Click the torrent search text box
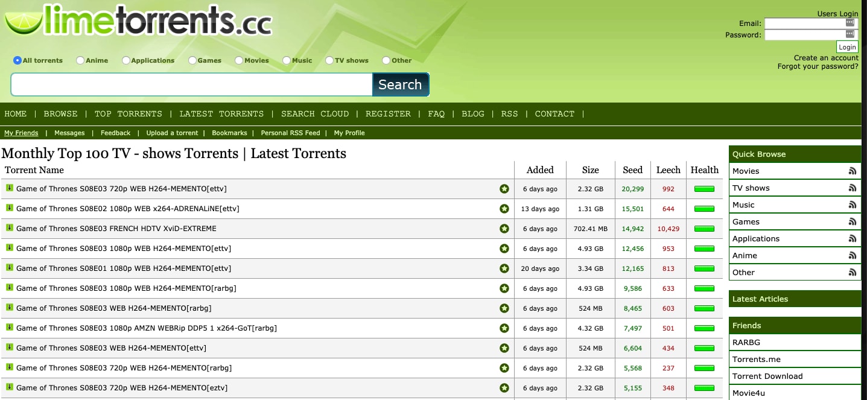 [192, 84]
